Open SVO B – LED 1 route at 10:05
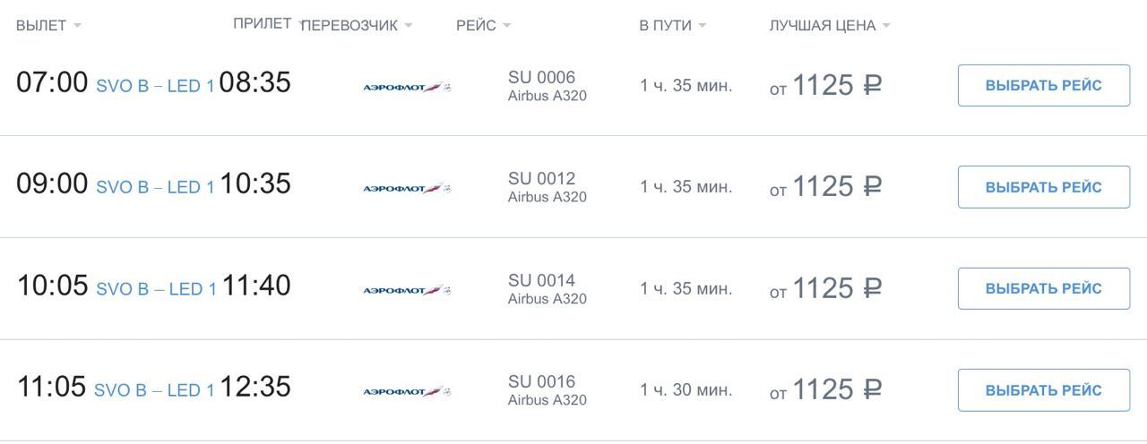The image size is (1147, 444). click(156, 289)
